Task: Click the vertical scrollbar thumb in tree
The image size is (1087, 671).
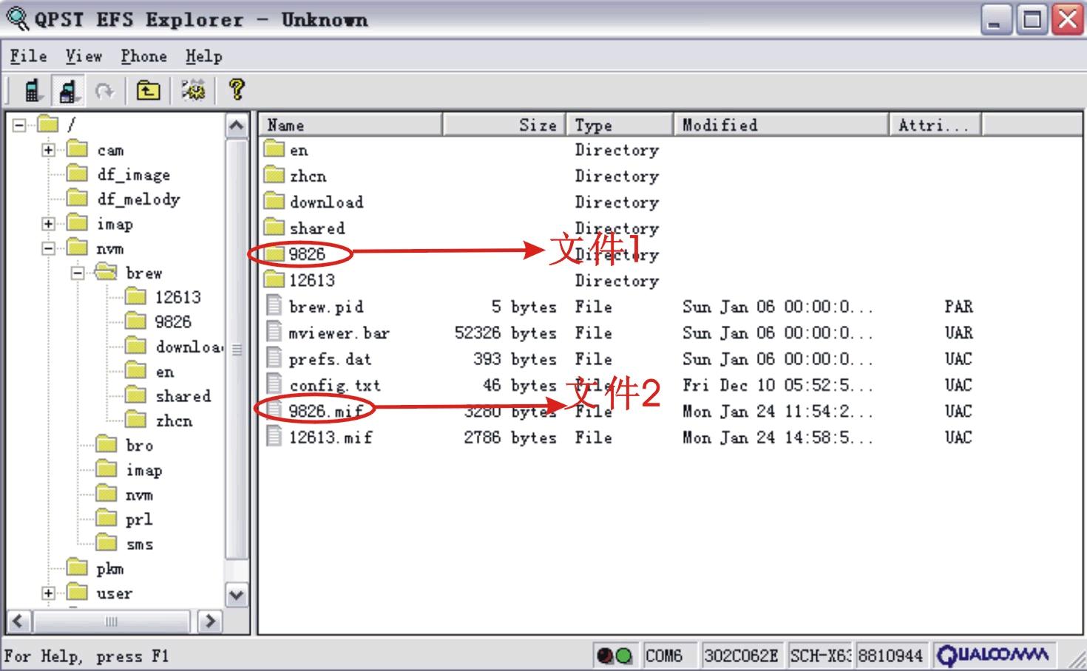Action: click(x=237, y=349)
